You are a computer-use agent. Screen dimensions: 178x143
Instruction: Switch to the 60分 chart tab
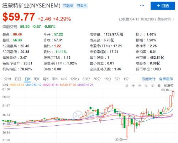click(x=86, y=79)
